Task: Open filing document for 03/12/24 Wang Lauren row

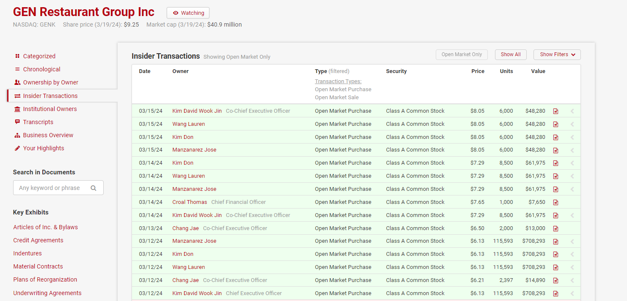Action: (x=555, y=267)
